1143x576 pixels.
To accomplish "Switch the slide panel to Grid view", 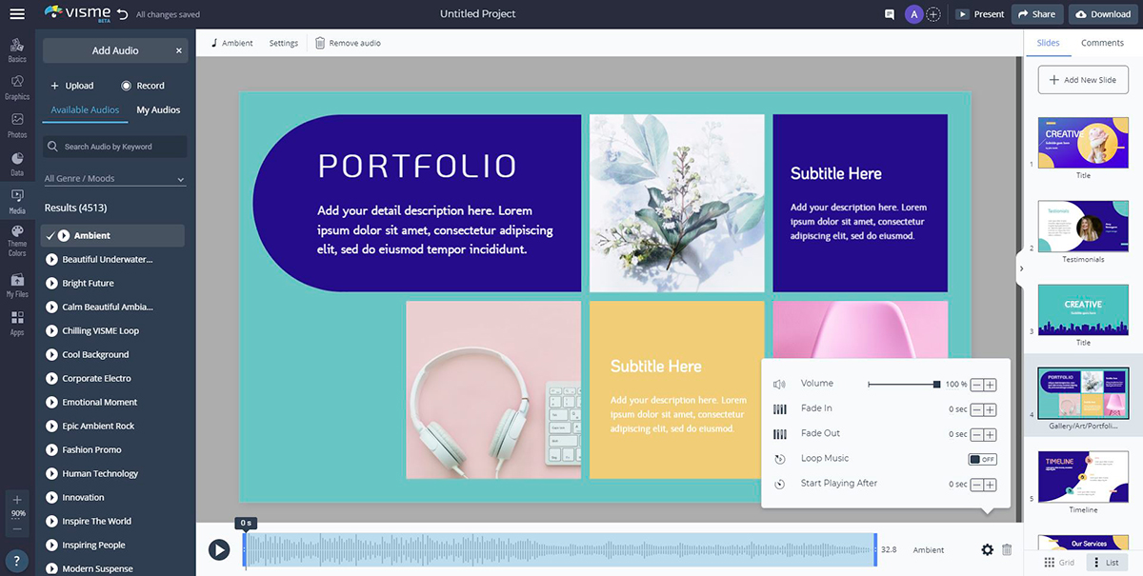I will pos(1059,563).
